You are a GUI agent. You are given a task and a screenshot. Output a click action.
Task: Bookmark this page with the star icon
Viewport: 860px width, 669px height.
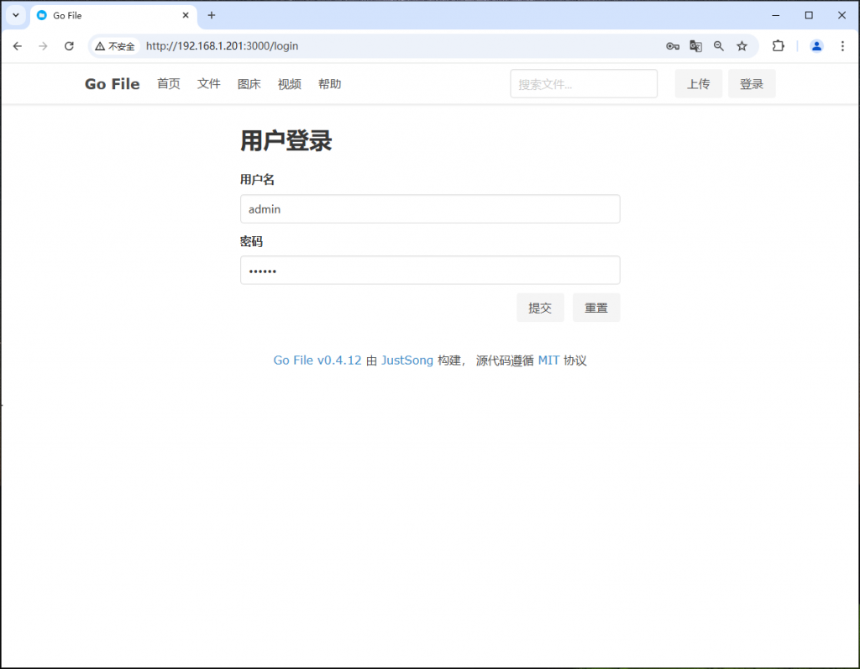click(x=742, y=46)
